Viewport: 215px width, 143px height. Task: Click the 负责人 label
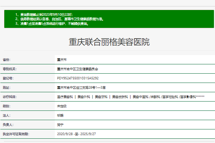(x=8, y=125)
